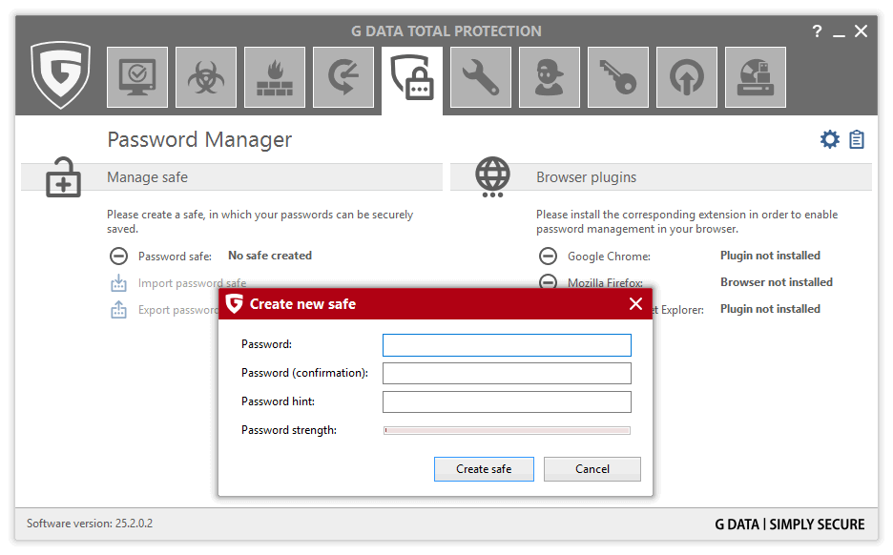Image resolution: width=893 pixels, height=555 pixels.
Task: Focus the Password hint field
Action: pos(507,401)
